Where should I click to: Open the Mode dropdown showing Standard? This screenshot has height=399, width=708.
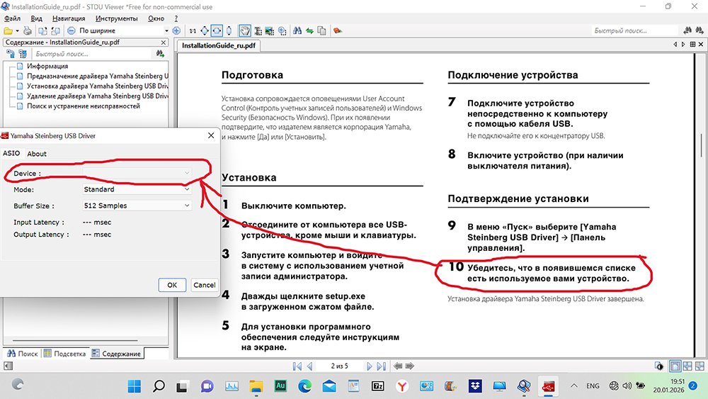[x=137, y=189]
